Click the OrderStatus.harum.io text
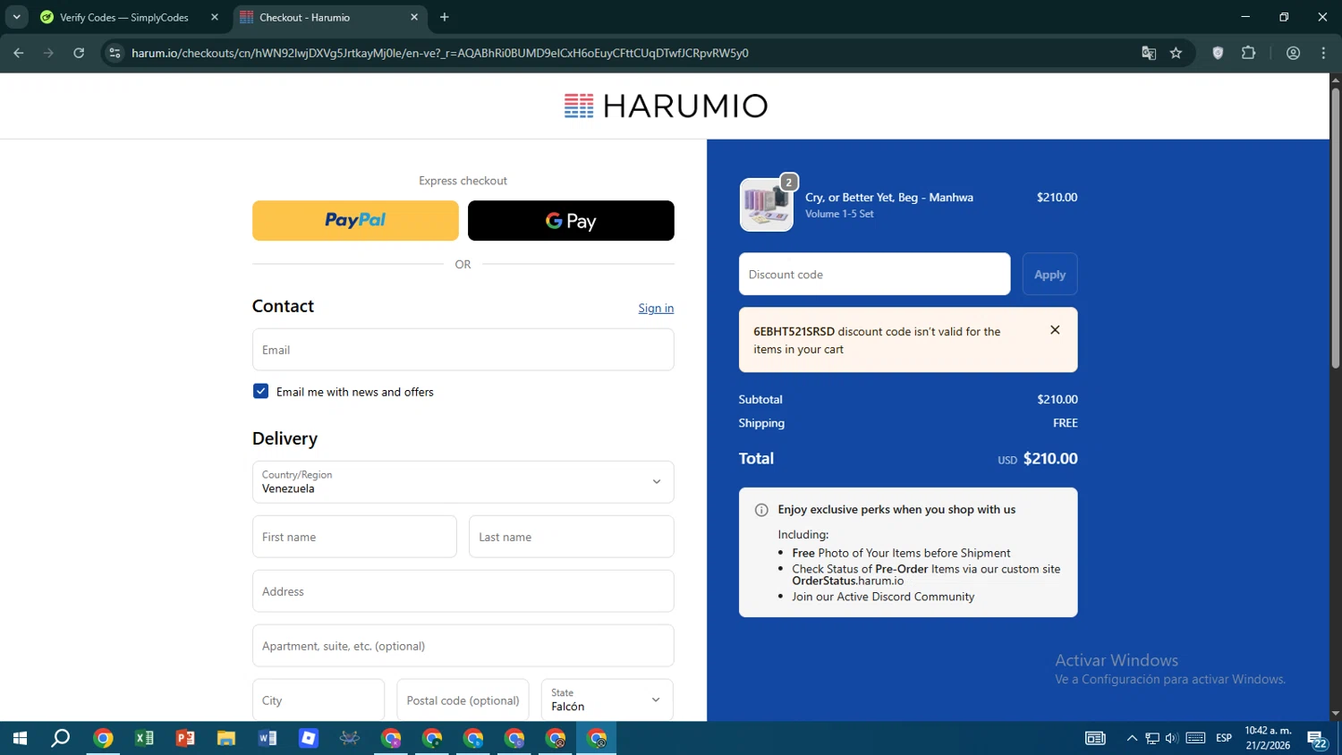The height and width of the screenshot is (755, 1342). pyautogui.click(x=847, y=581)
